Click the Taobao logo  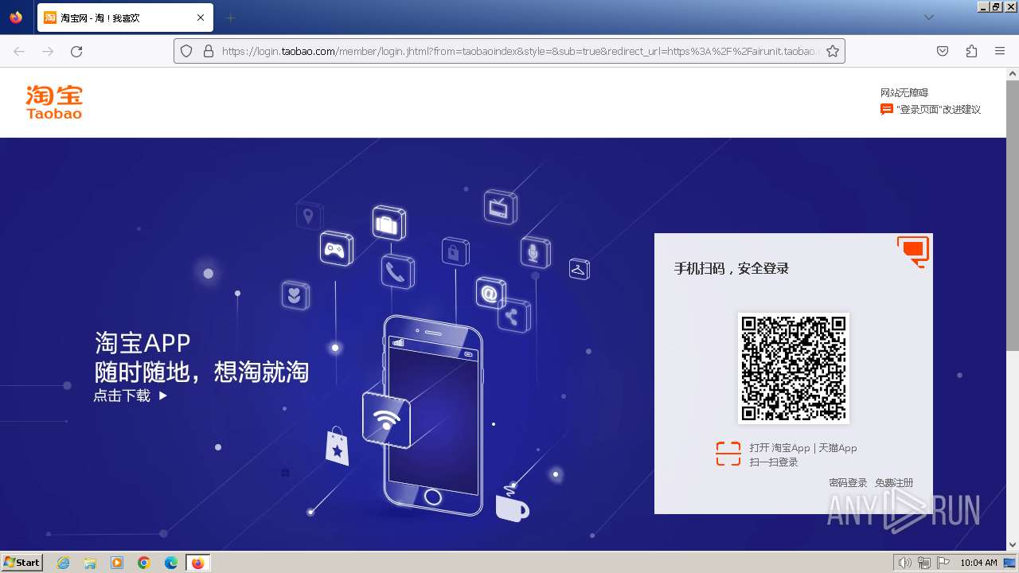pos(54,102)
